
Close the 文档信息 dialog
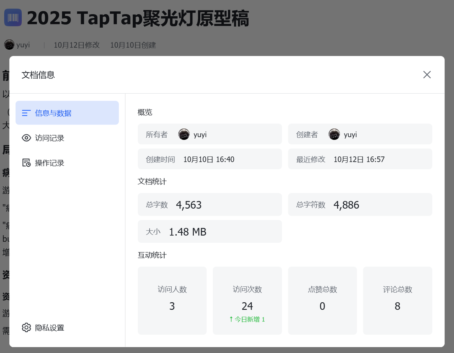pyautogui.click(x=427, y=75)
